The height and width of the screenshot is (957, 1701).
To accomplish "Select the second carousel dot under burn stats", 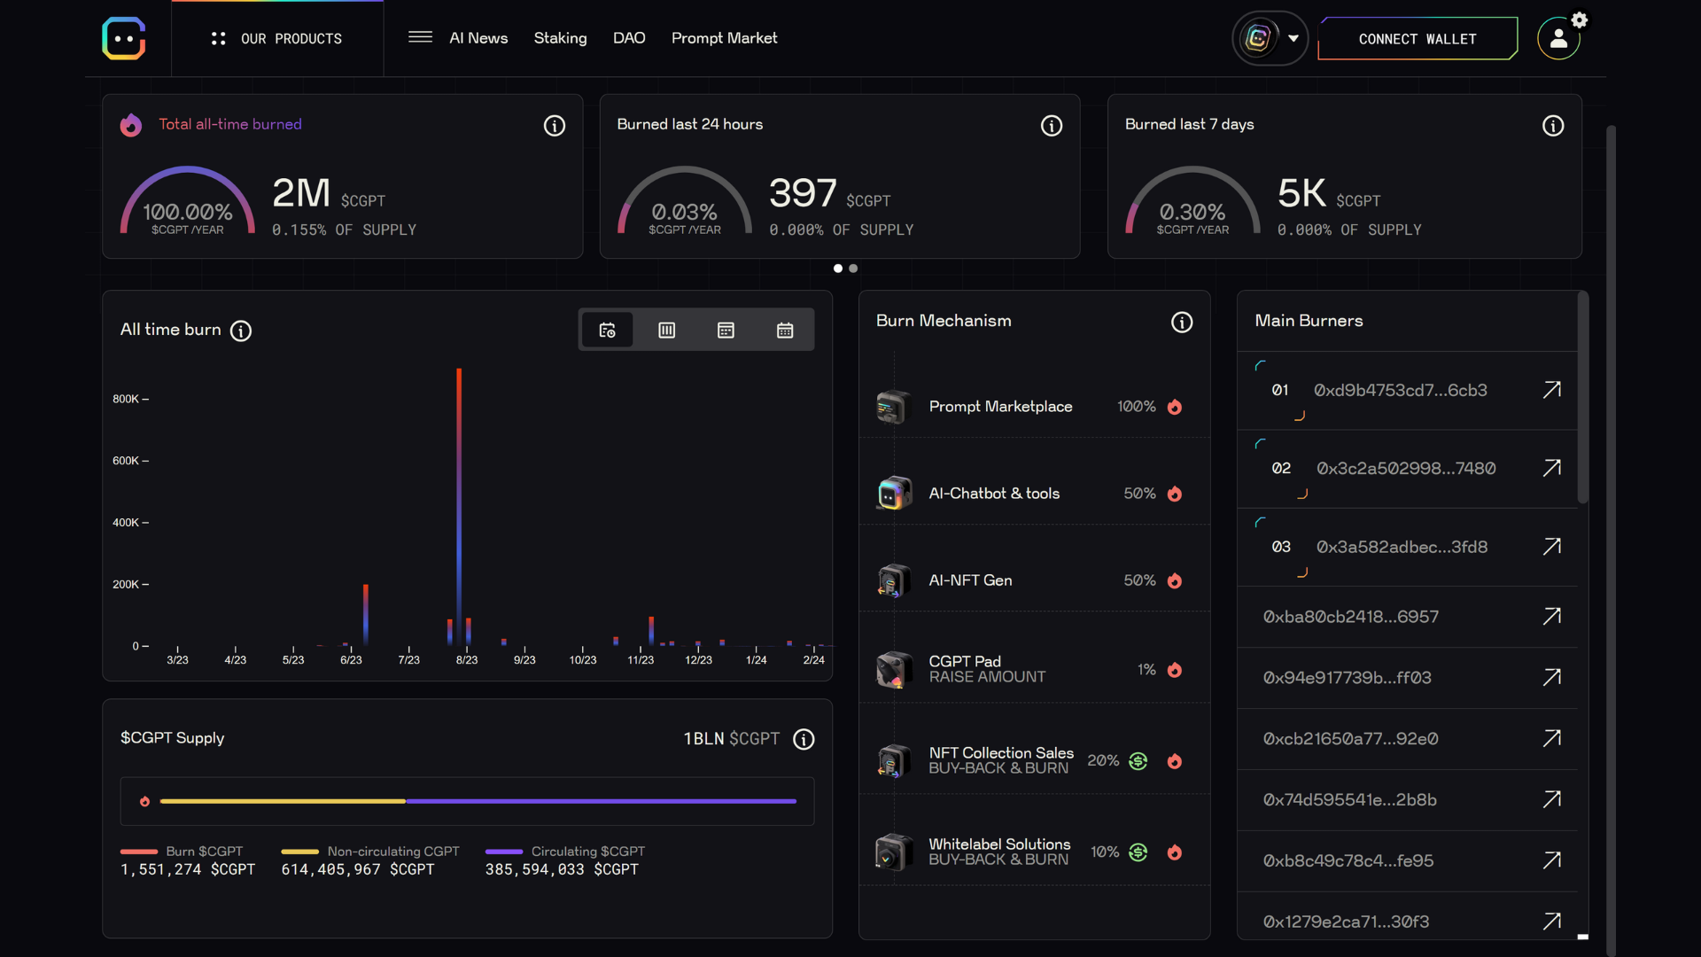I will tap(852, 268).
